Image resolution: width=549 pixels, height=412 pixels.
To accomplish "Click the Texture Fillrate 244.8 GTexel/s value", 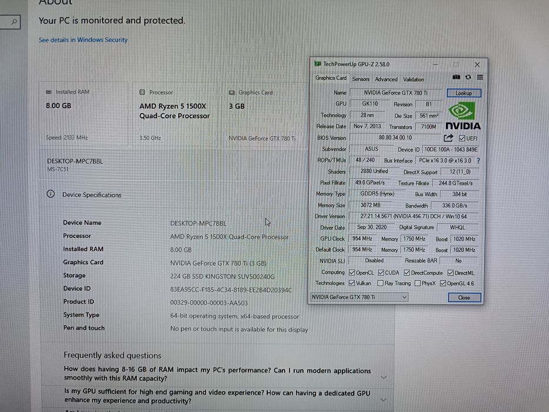I will [455, 183].
